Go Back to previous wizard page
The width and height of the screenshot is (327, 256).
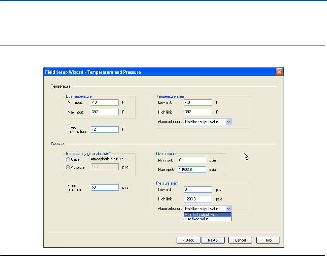click(188, 240)
